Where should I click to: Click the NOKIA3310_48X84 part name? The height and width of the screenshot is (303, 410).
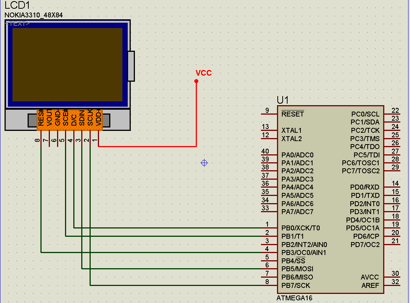pos(34,15)
